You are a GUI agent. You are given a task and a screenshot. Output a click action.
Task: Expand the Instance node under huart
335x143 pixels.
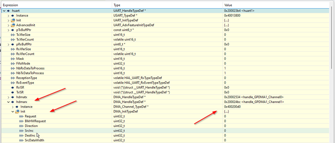click(x=8, y=15)
